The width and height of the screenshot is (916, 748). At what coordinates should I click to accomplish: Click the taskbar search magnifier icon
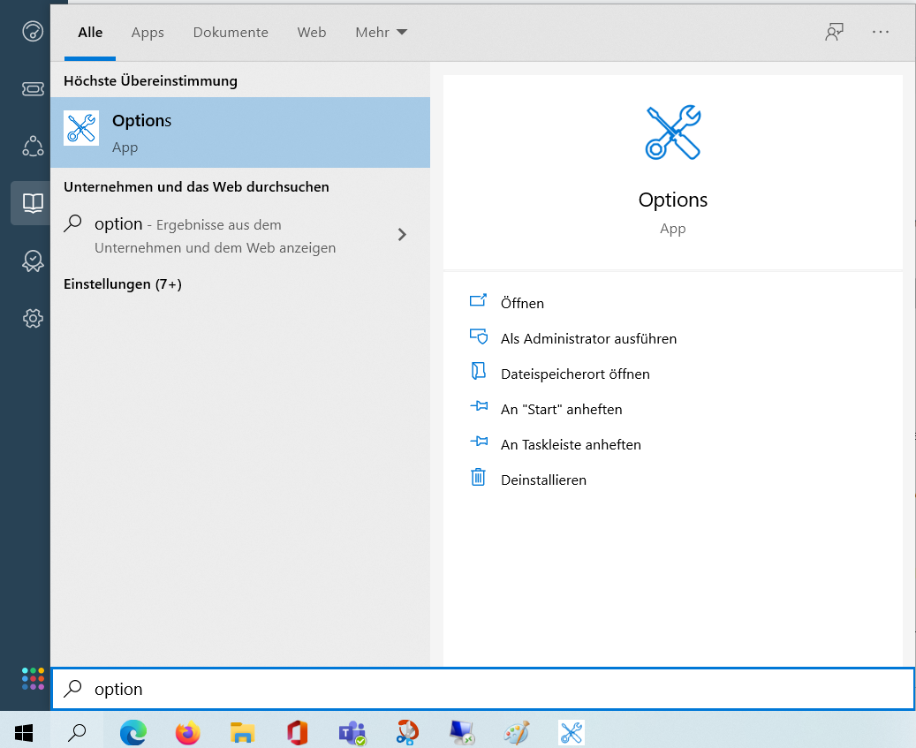coord(77,732)
